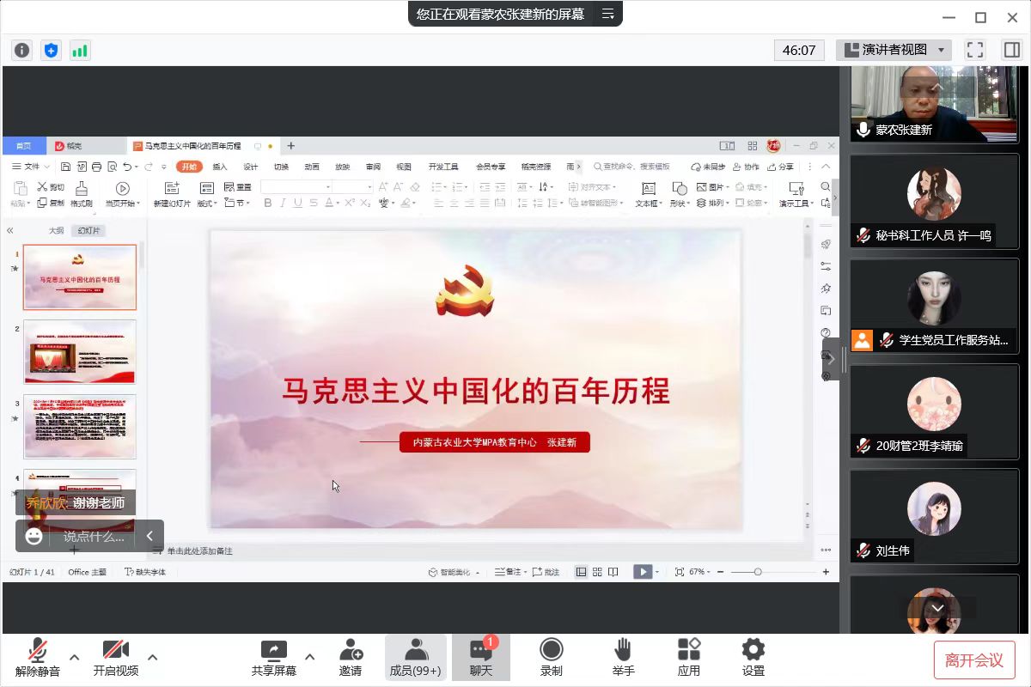Click the 共享屏幕 share screen button
1031x687 pixels.
(x=273, y=657)
